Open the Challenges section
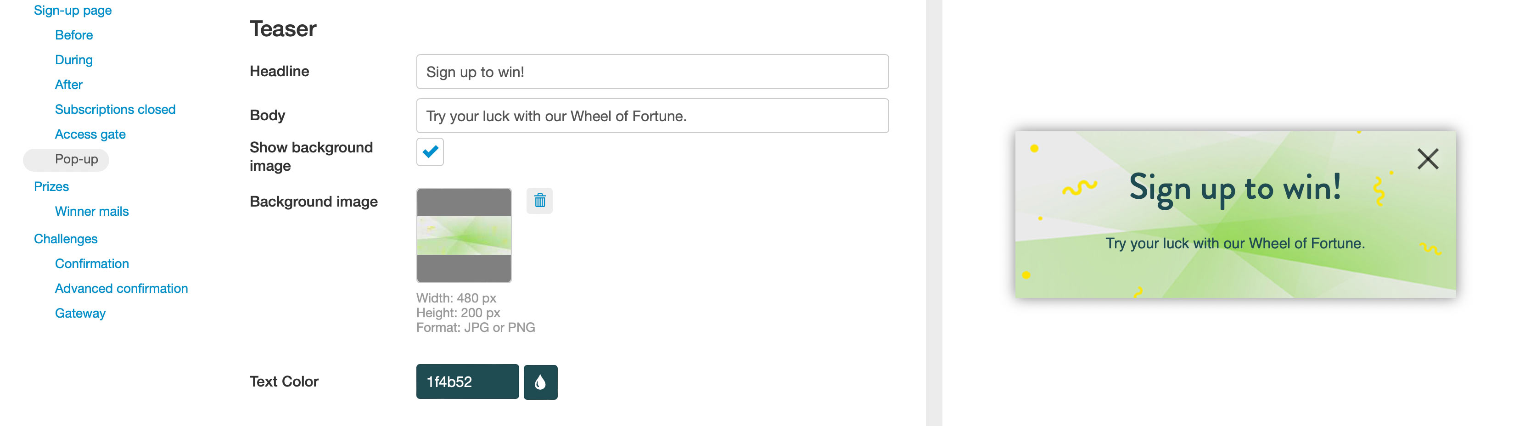1536x426 pixels. (66, 239)
